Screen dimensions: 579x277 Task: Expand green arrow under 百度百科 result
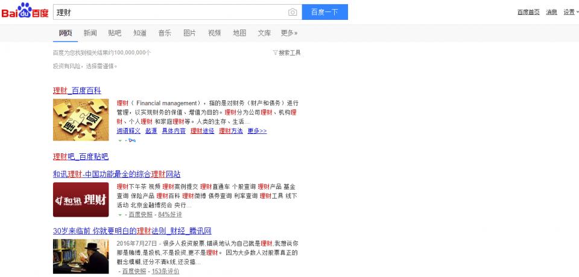click(119, 141)
